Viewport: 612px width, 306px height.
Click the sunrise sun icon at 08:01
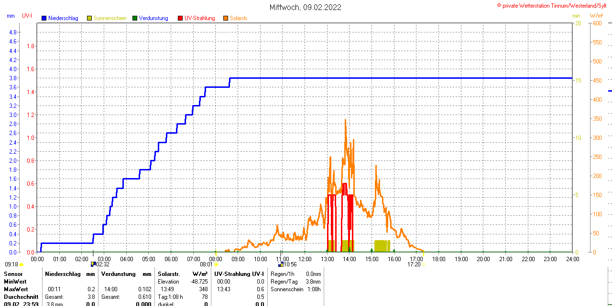point(216,264)
